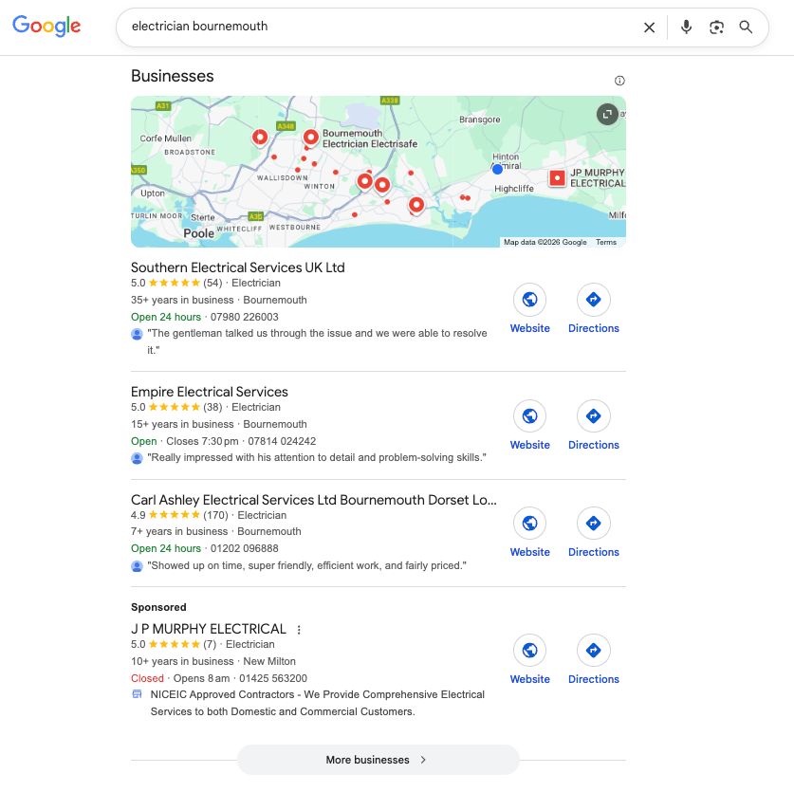
Task: Expand the map to full view
Action: pos(607,115)
